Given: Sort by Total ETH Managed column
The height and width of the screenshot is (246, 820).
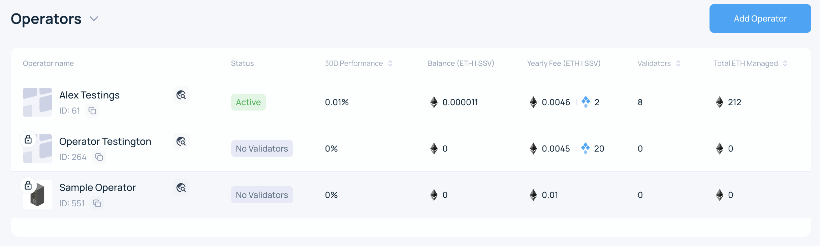Looking at the screenshot, I should click(x=785, y=64).
